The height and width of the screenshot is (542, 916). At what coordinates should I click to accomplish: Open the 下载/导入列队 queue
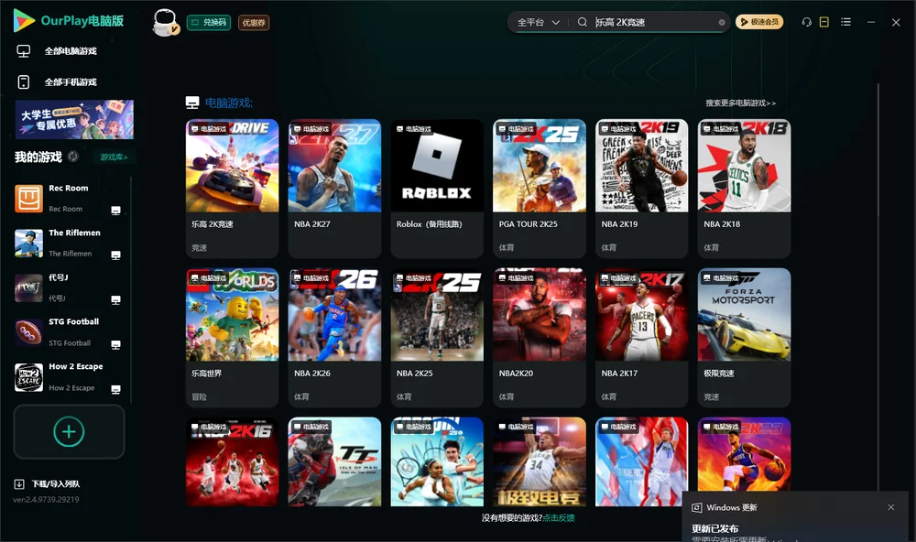pyautogui.click(x=56, y=483)
